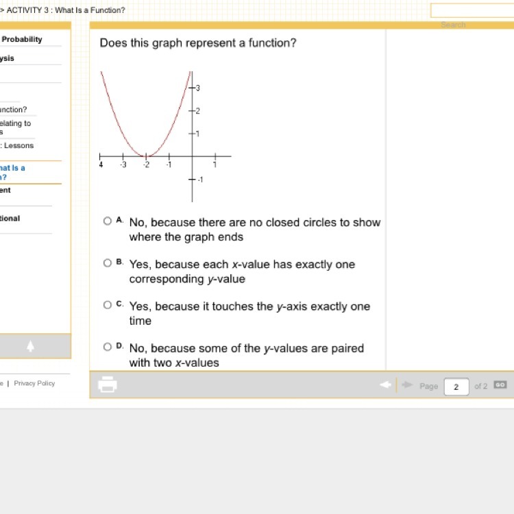Click the parabola graph image

coord(166,136)
